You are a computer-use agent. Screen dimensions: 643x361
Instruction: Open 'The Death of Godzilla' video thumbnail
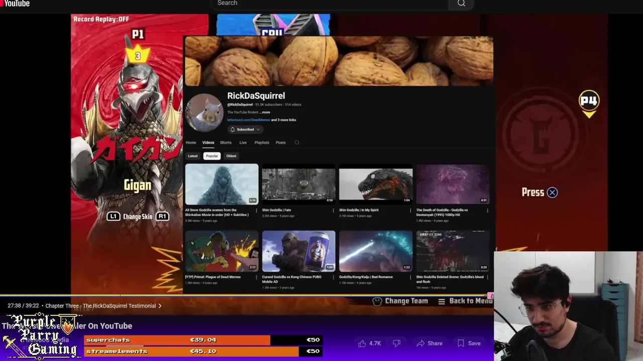[453, 184]
